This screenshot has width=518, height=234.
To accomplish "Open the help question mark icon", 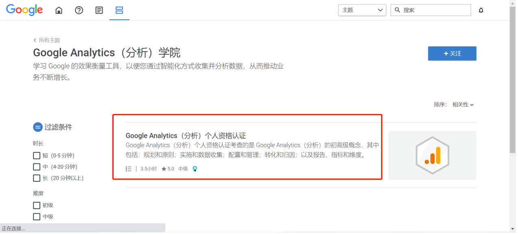I will [x=79, y=10].
